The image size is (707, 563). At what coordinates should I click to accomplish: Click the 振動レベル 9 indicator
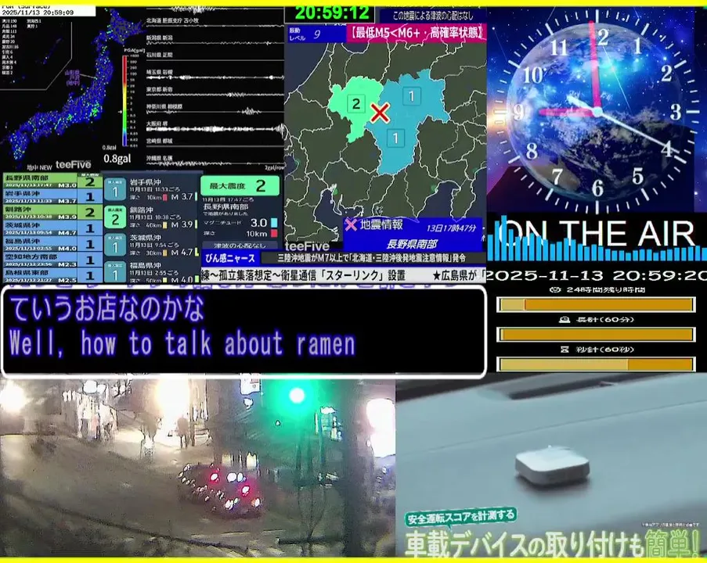click(316, 34)
